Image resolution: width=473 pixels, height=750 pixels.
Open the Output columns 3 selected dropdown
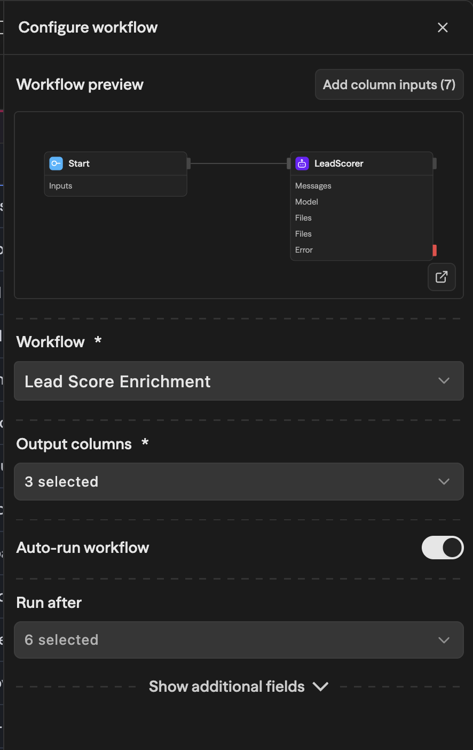click(239, 481)
